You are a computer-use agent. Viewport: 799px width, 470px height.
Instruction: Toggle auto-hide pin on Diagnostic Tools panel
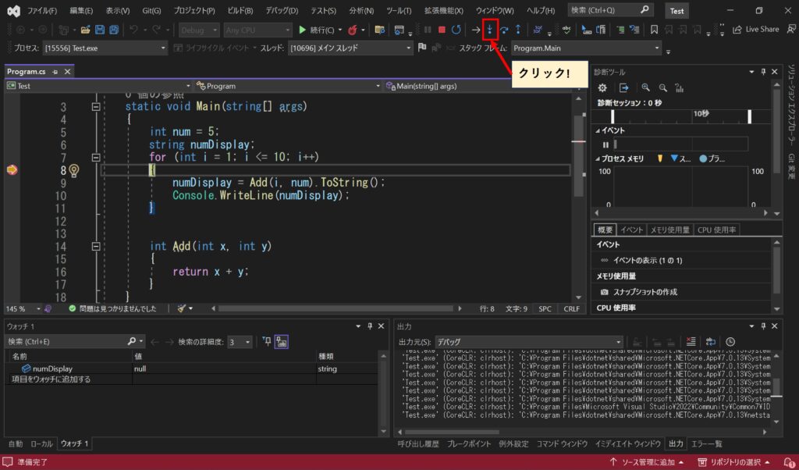[763, 72]
